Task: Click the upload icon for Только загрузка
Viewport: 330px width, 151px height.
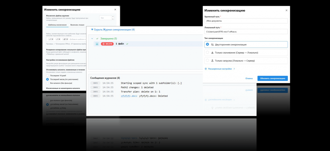Action: 212,60
